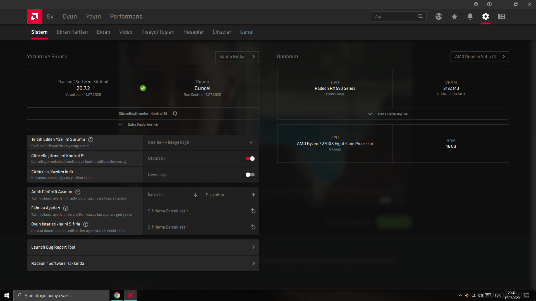Open Radeon Software Hakkında row

tap(143, 263)
